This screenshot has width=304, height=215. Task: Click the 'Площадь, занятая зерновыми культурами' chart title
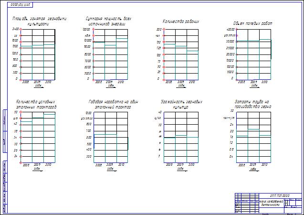[40, 21]
